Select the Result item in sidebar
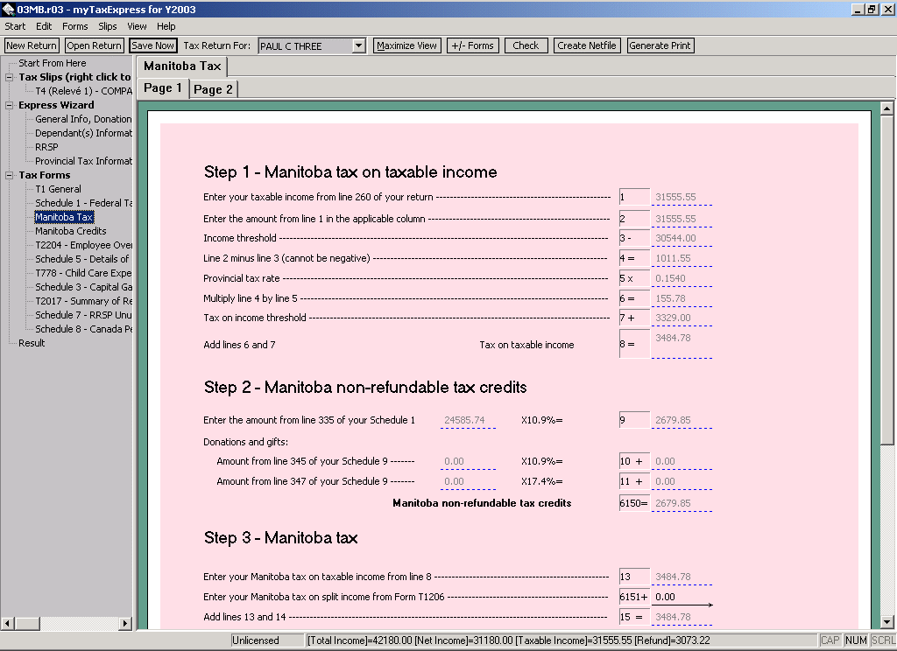Screen dimensions: 897x651 pyautogui.click(x=32, y=343)
